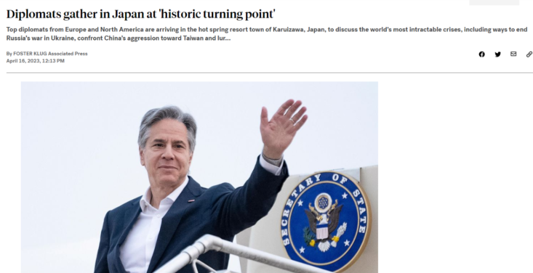Click the FOSTER KLUG author byline
The height and width of the screenshot is (273, 533).
pos(30,54)
